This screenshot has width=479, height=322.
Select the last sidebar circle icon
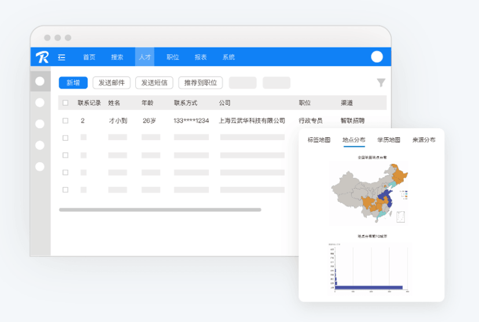[40, 167]
